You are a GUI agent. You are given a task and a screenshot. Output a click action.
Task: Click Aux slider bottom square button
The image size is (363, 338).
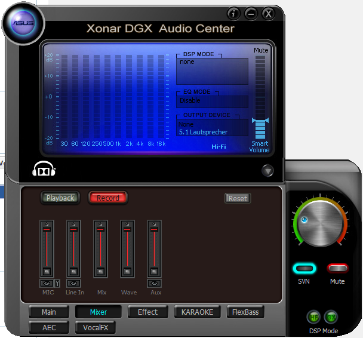coord(154,271)
